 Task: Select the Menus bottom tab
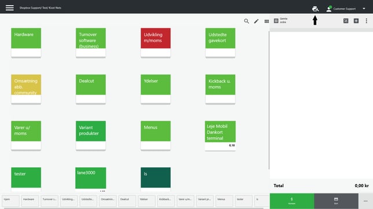click(x=224, y=201)
